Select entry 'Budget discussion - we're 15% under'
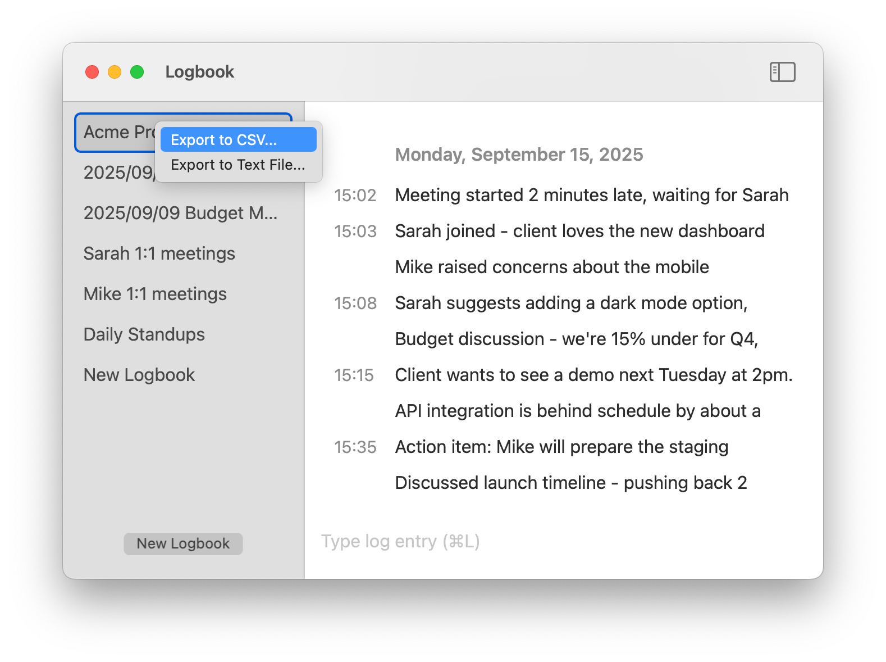This screenshot has height=662, width=886. 577,339
